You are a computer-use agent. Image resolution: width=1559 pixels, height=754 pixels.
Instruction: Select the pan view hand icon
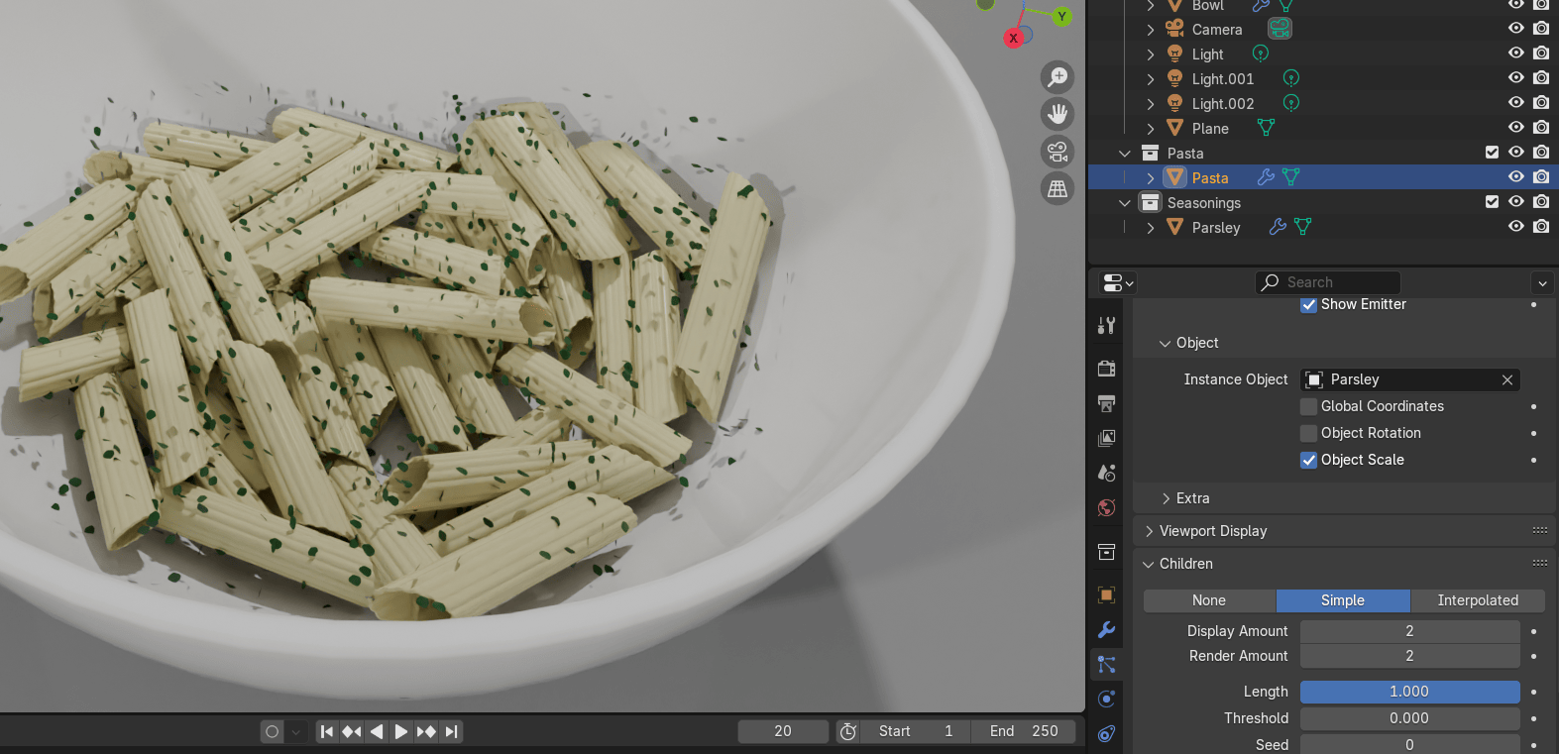click(1058, 114)
